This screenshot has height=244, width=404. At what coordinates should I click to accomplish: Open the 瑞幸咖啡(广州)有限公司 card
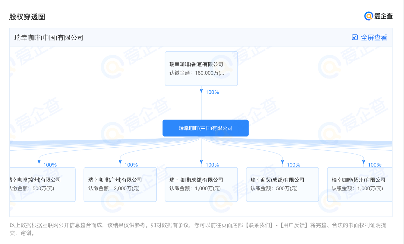tap(120, 185)
